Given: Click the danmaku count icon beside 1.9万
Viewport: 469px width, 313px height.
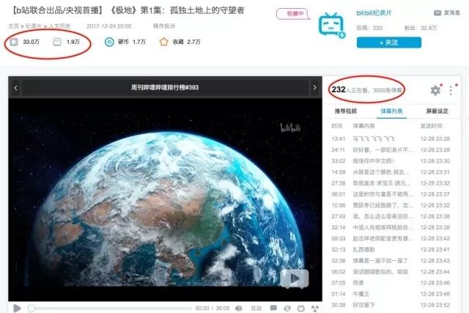Looking at the screenshot, I should click(57, 42).
